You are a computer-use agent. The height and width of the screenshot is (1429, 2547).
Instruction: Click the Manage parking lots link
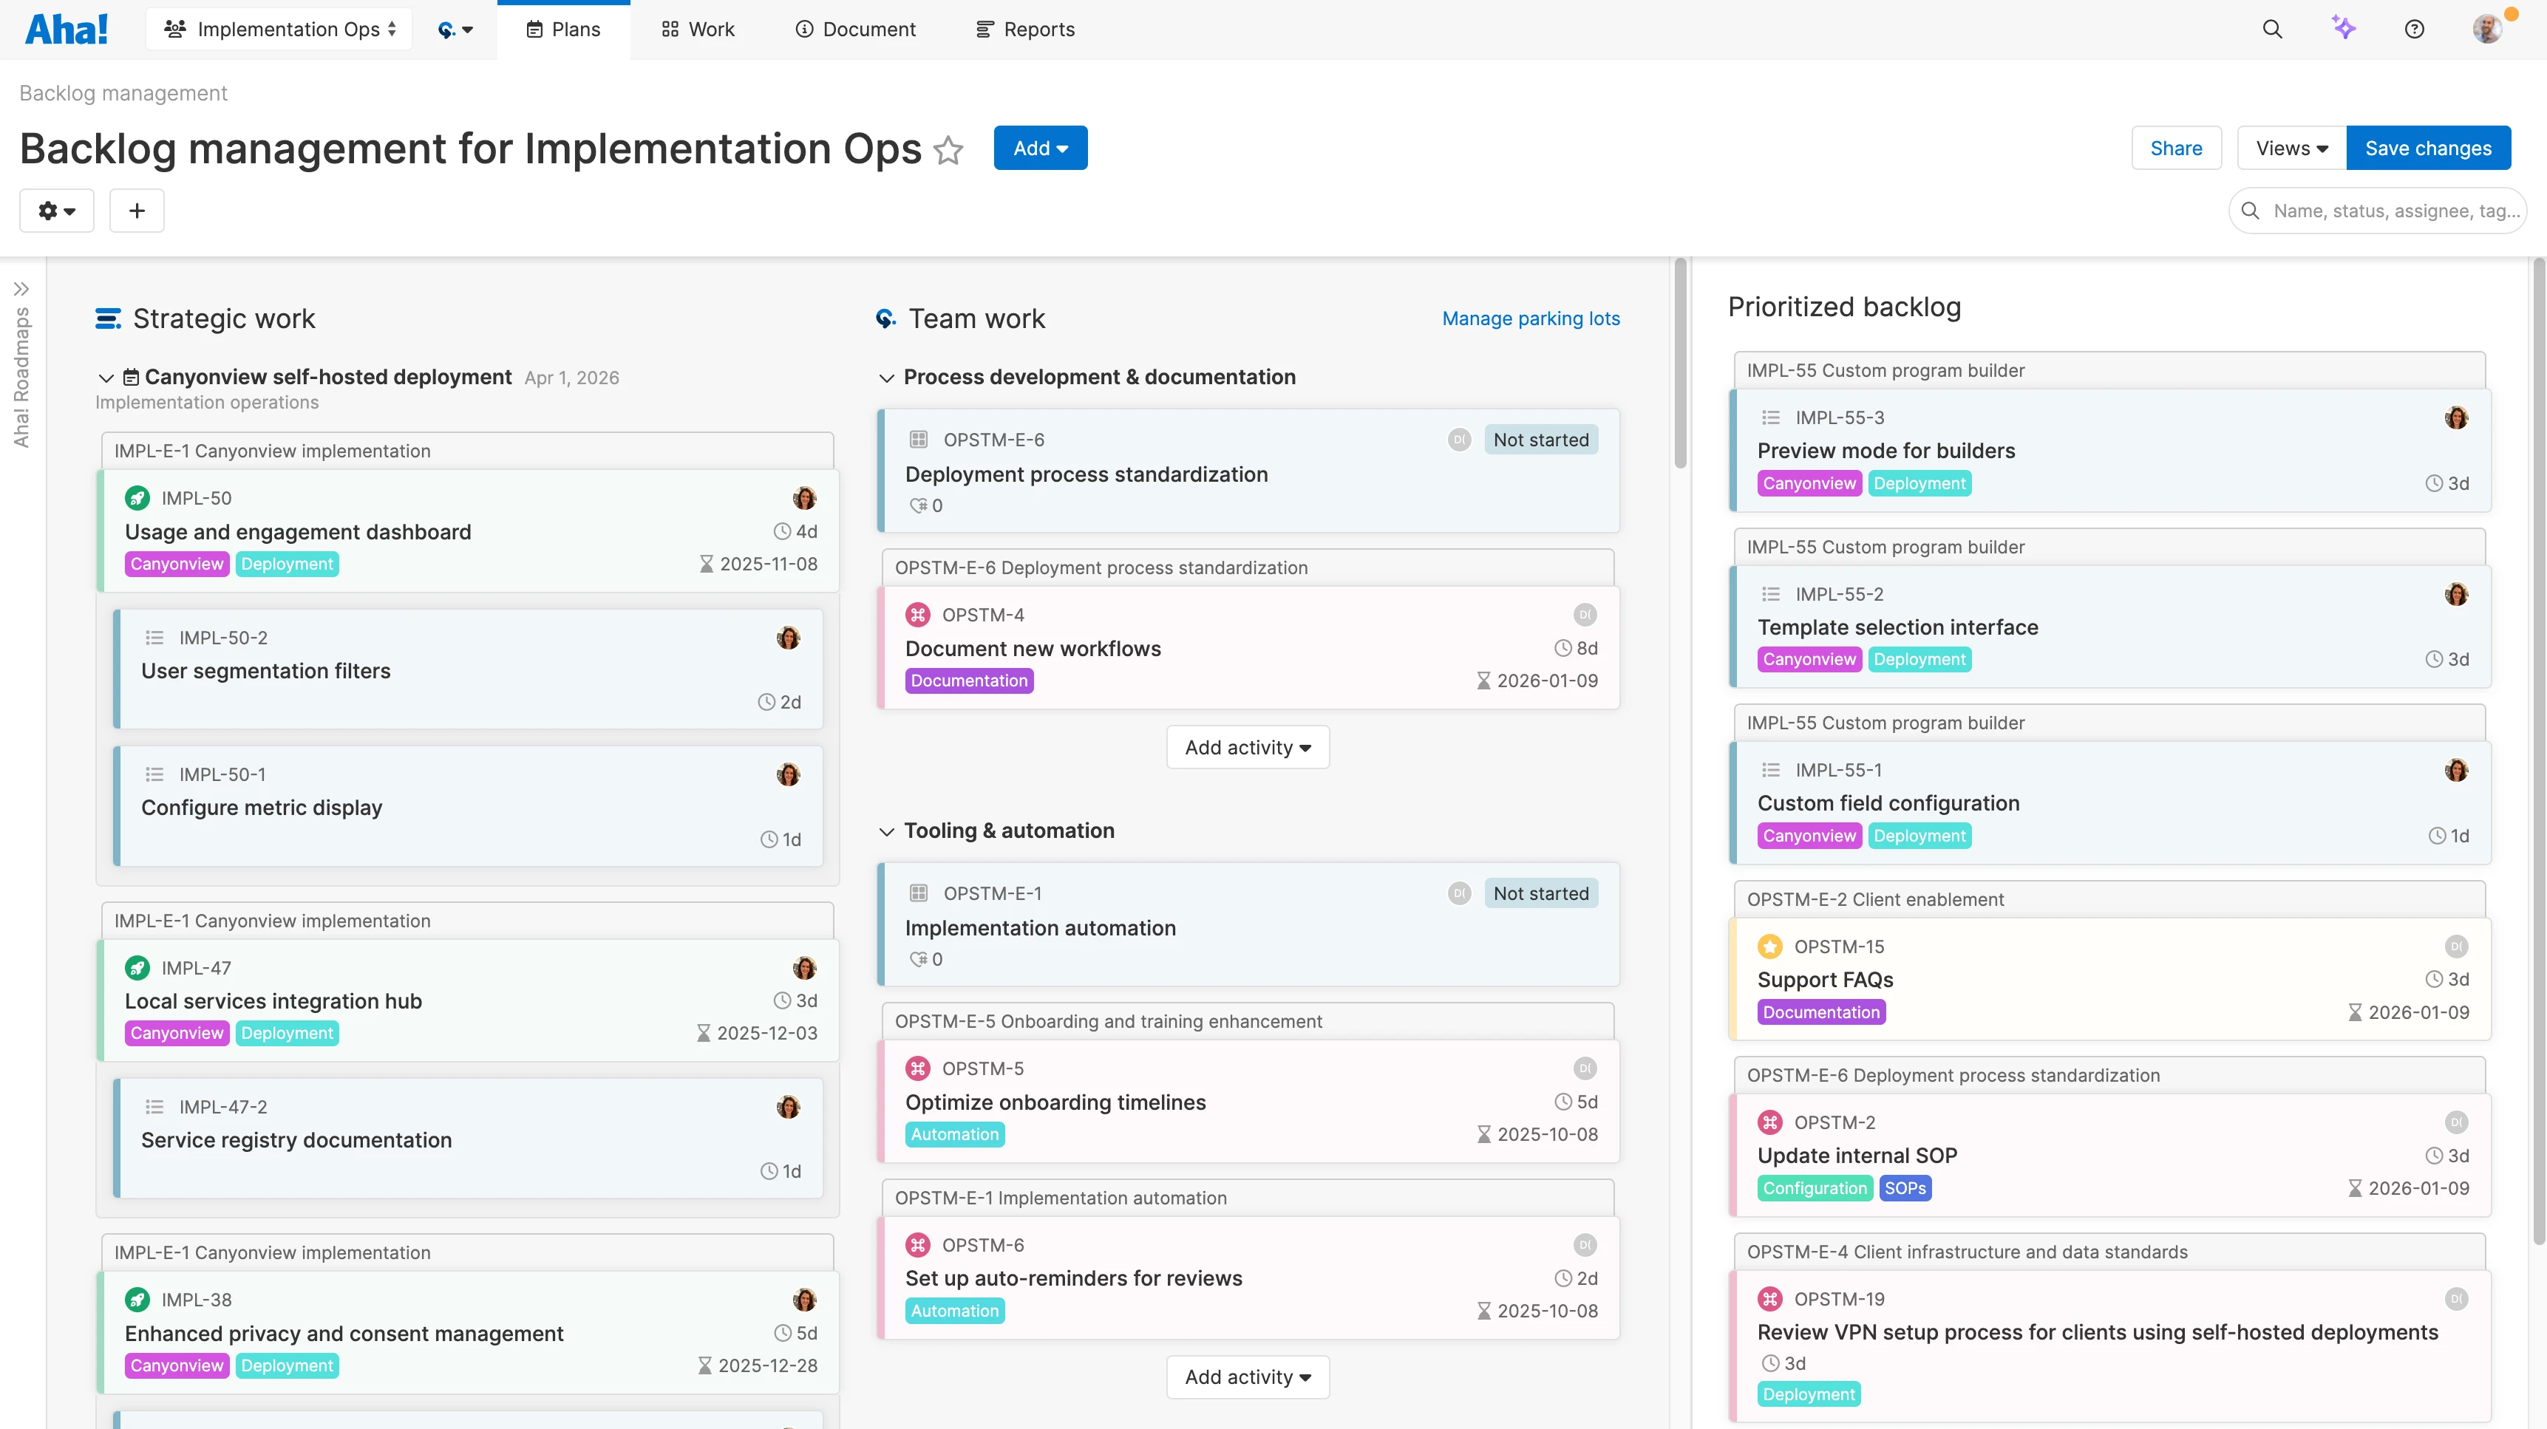(x=1531, y=318)
